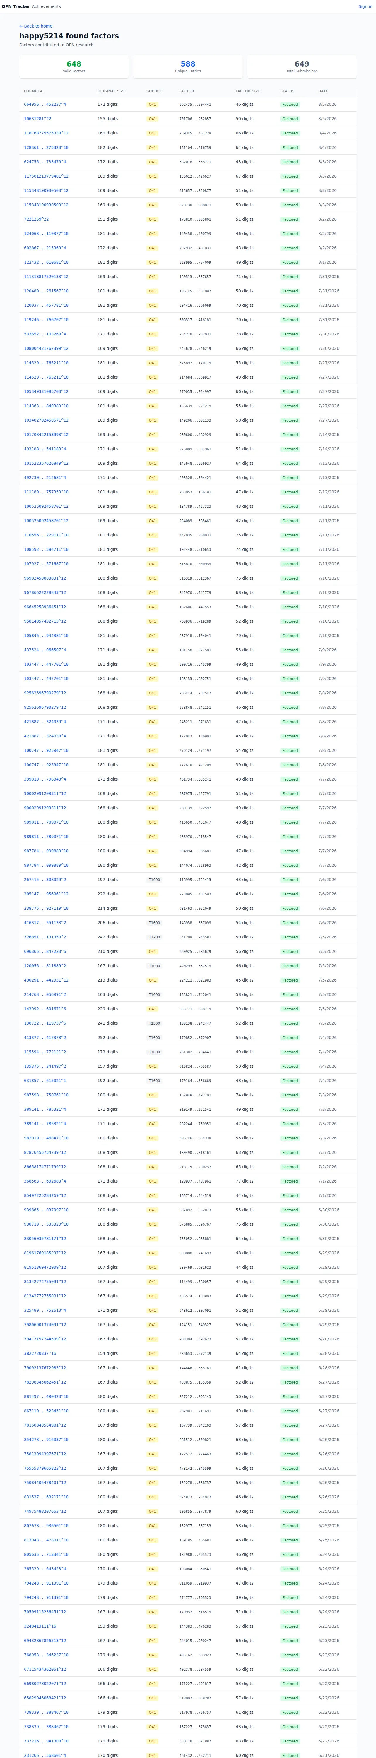Open the Achievements nav item

pyautogui.click(x=46, y=7)
